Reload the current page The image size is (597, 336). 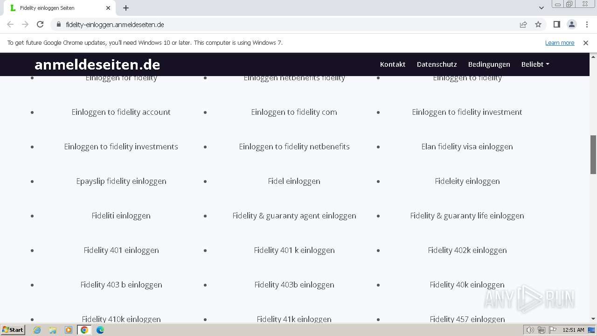coord(40,24)
